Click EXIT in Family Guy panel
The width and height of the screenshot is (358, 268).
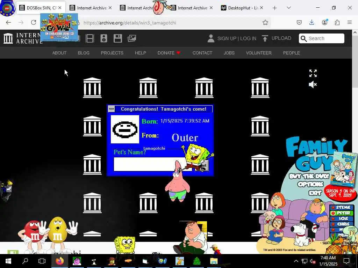(315, 193)
